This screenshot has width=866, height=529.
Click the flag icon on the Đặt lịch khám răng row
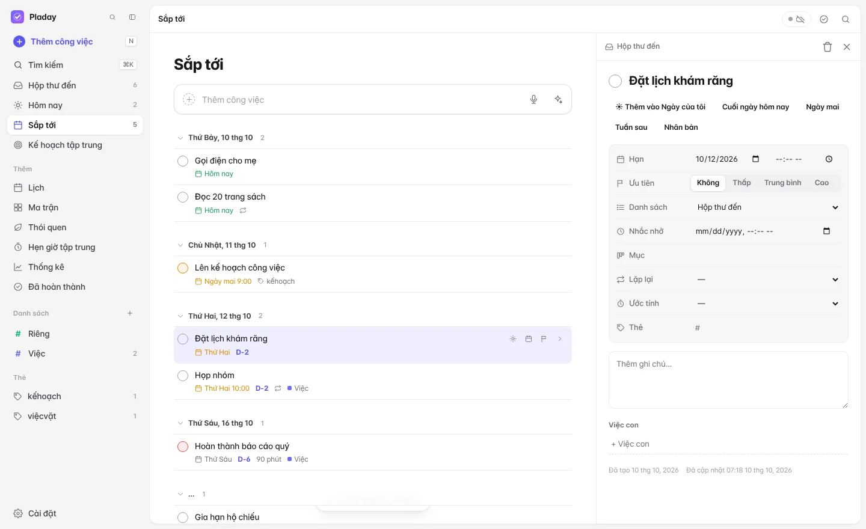point(544,339)
